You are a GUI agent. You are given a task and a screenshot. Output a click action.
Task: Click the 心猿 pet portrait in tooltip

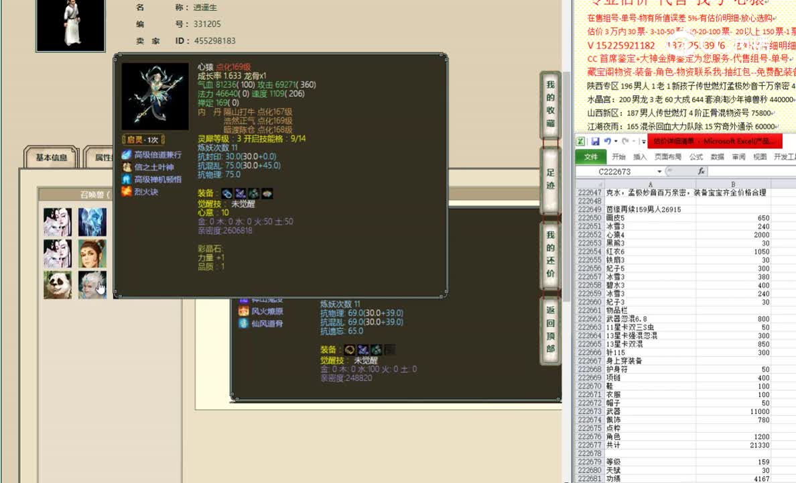pyautogui.click(x=155, y=96)
